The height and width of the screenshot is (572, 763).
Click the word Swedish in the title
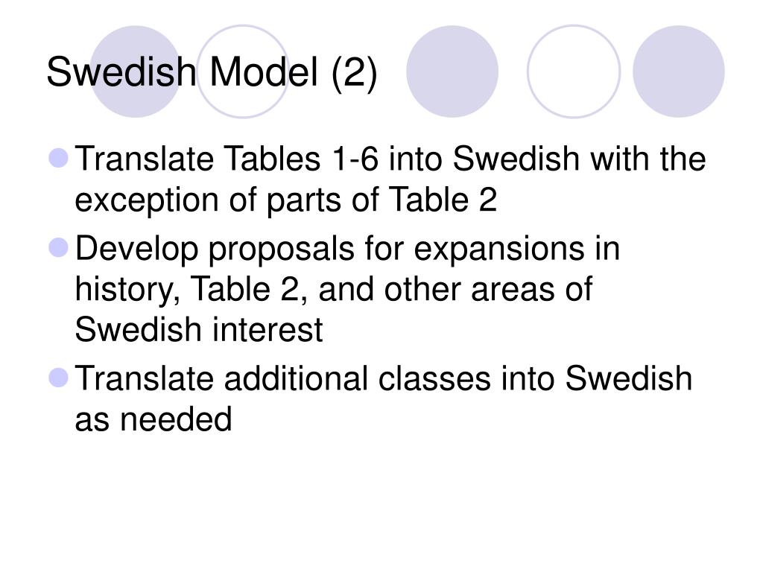(121, 72)
